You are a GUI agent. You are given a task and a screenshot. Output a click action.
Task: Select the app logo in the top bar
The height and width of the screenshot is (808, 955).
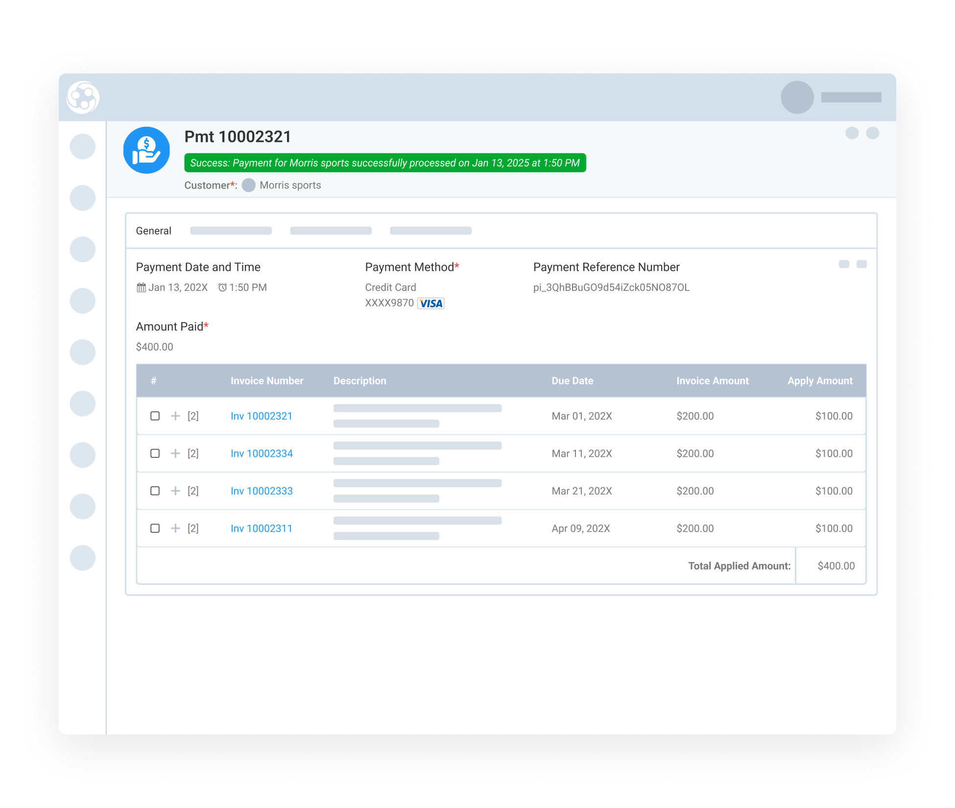[x=83, y=97]
